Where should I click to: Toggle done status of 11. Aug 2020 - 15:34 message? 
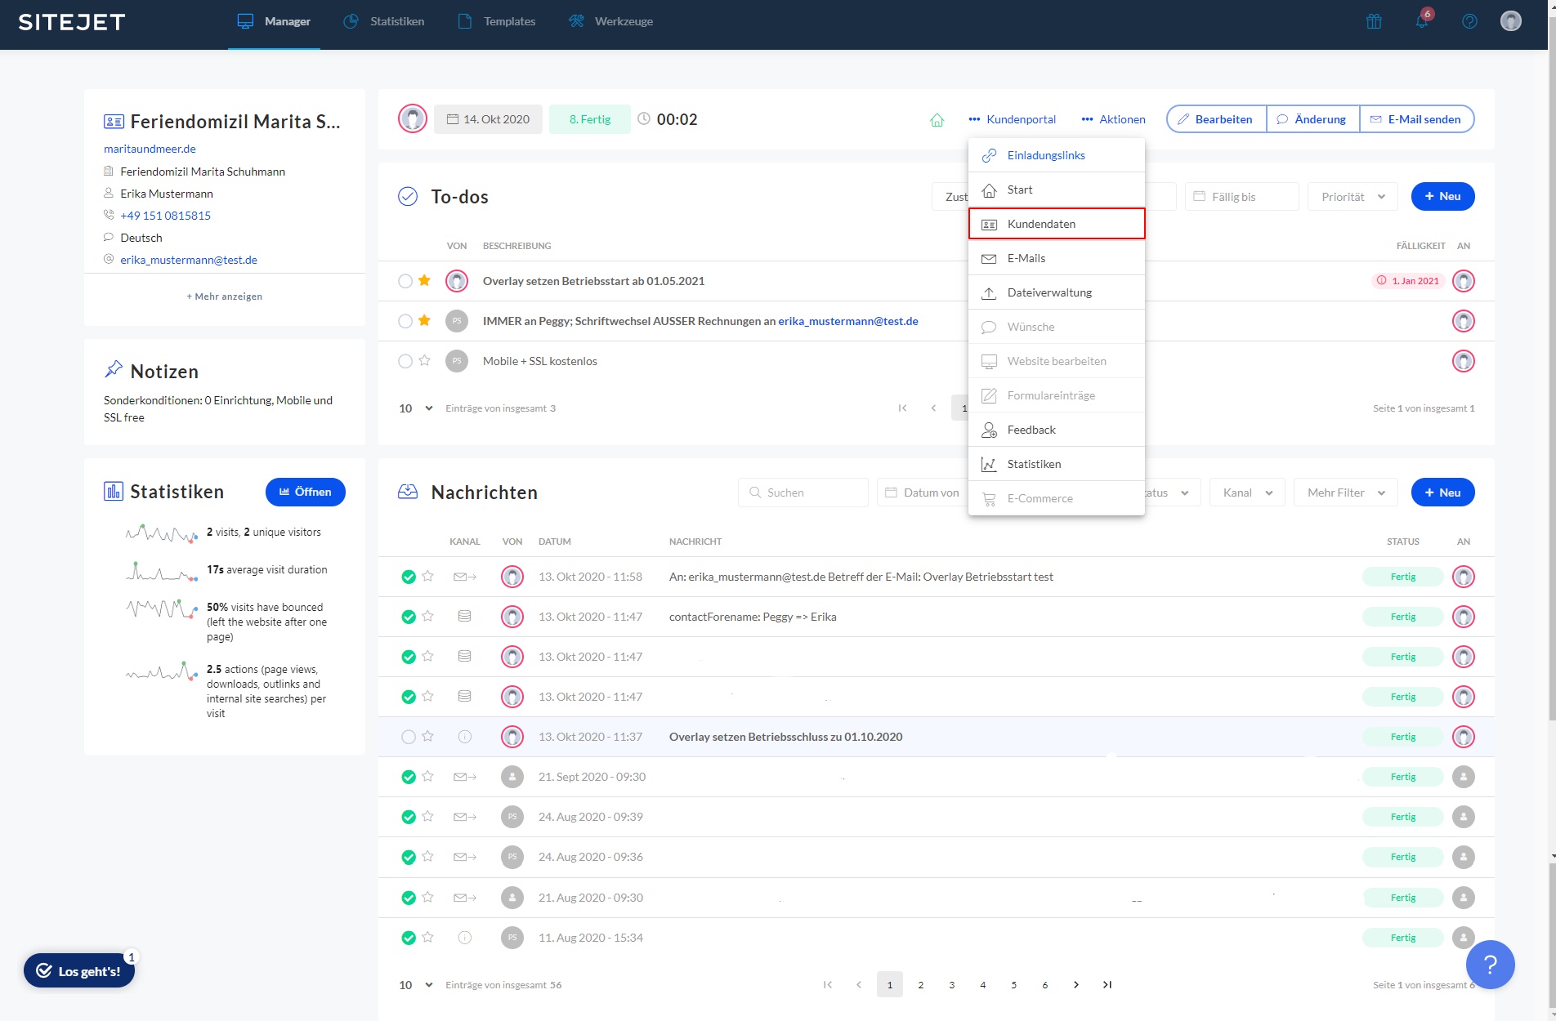click(x=409, y=938)
